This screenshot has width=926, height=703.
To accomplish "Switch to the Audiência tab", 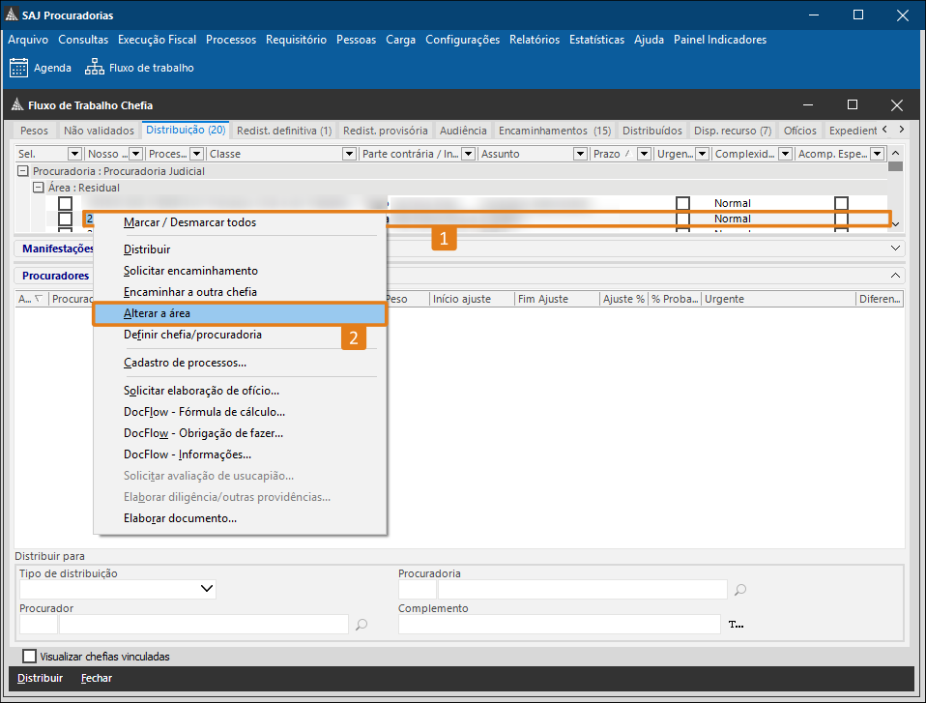I will click(x=463, y=131).
